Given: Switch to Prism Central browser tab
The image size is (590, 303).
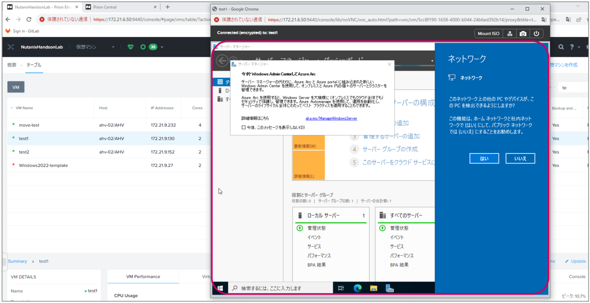Looking at the screenshot, I should click(x=121, y=7).
